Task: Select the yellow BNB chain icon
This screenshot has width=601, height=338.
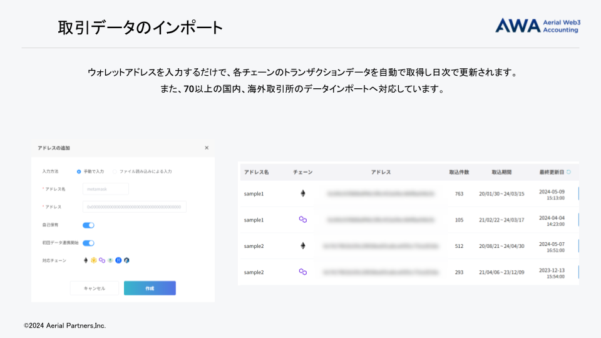Action: (93, 260)
